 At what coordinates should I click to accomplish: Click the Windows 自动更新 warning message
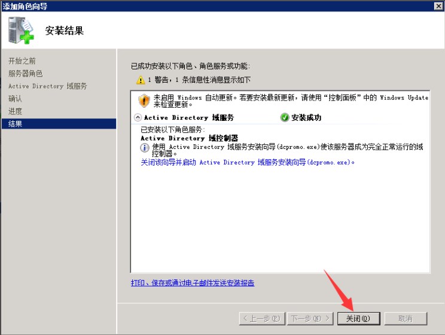tap(291, 101)
